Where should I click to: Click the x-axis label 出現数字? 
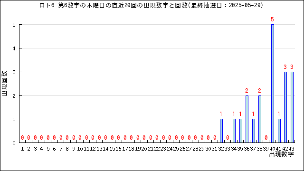(282, 154)
